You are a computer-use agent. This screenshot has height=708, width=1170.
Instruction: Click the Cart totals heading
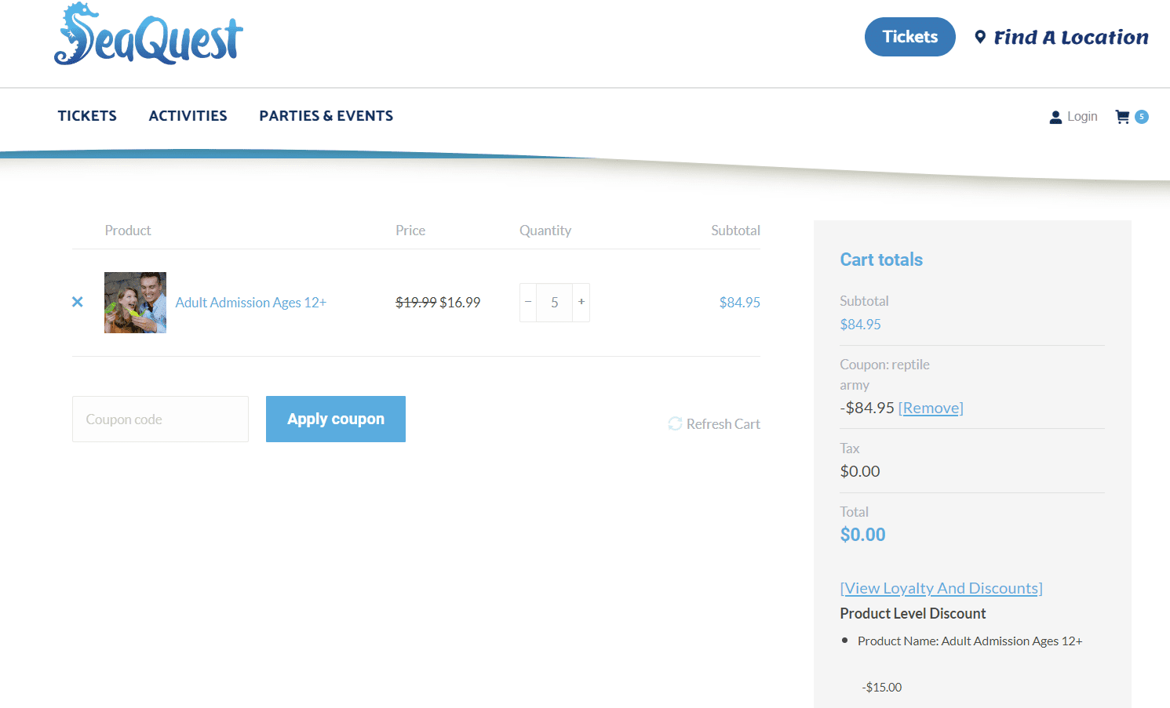point(881,260)
